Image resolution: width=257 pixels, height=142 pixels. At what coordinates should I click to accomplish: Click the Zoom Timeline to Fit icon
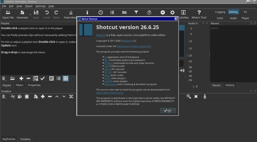tap(196, 97)
